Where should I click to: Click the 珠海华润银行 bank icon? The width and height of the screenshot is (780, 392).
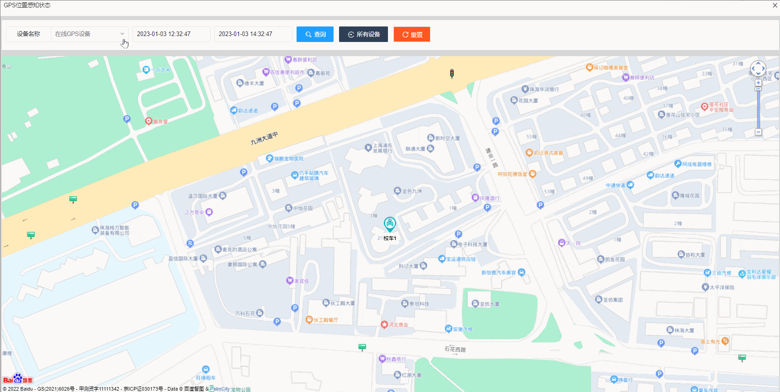(x=525, y=89)
